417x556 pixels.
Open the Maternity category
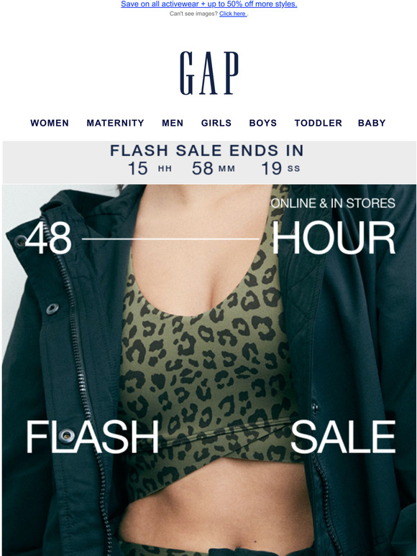point(115,123)
